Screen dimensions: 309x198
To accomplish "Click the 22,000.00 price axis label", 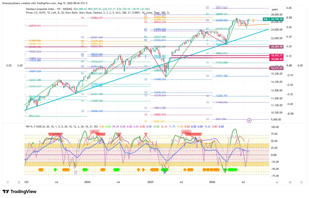I will pos(276,38).
